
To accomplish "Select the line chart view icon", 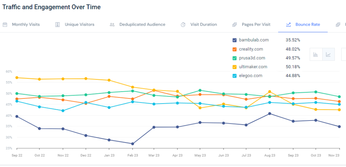I will tap(328, 54).
